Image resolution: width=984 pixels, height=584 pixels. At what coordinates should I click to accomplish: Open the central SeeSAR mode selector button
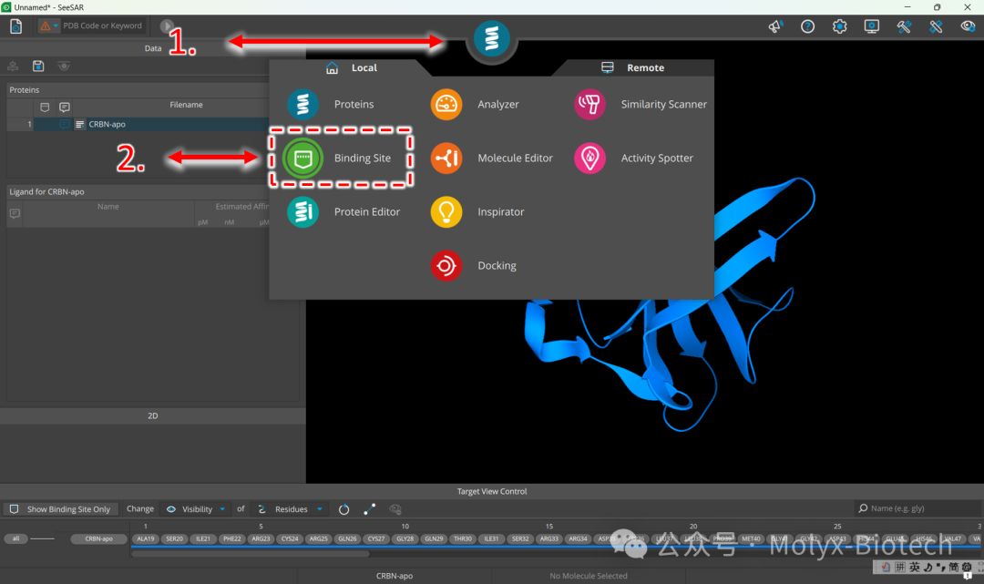click(x=491, y=38)
